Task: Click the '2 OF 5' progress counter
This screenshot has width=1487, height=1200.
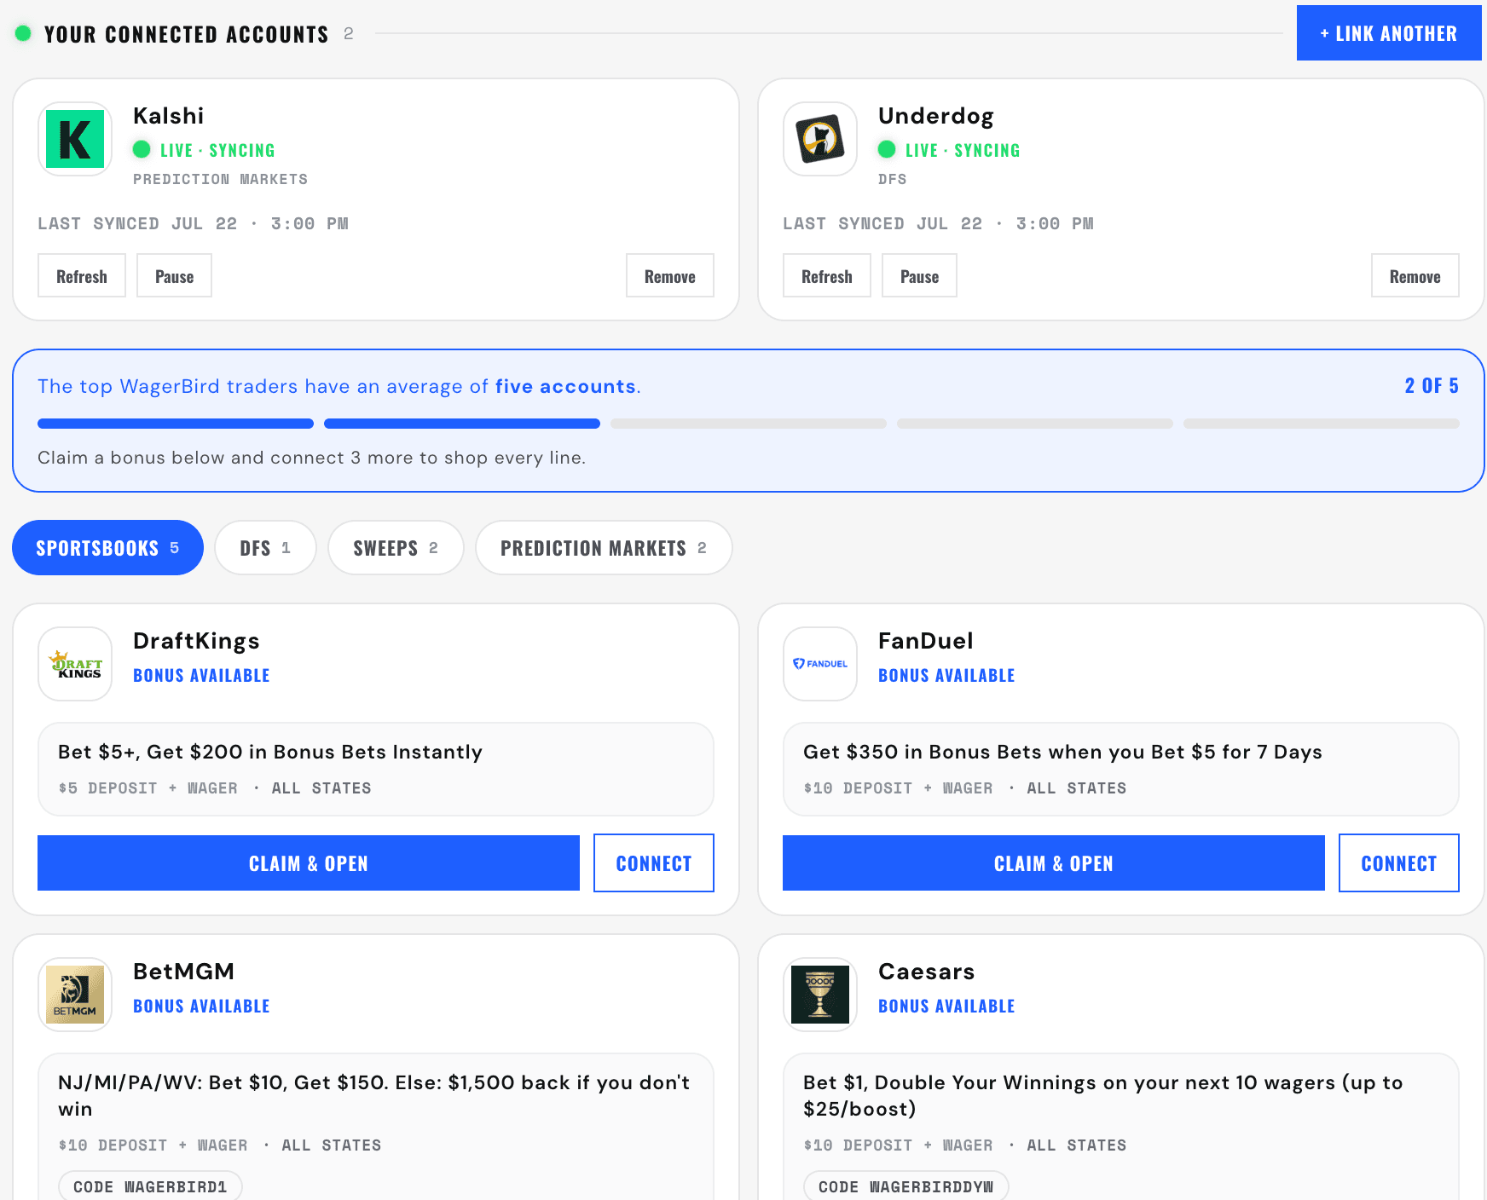Action: click(x=1432, y=386)
